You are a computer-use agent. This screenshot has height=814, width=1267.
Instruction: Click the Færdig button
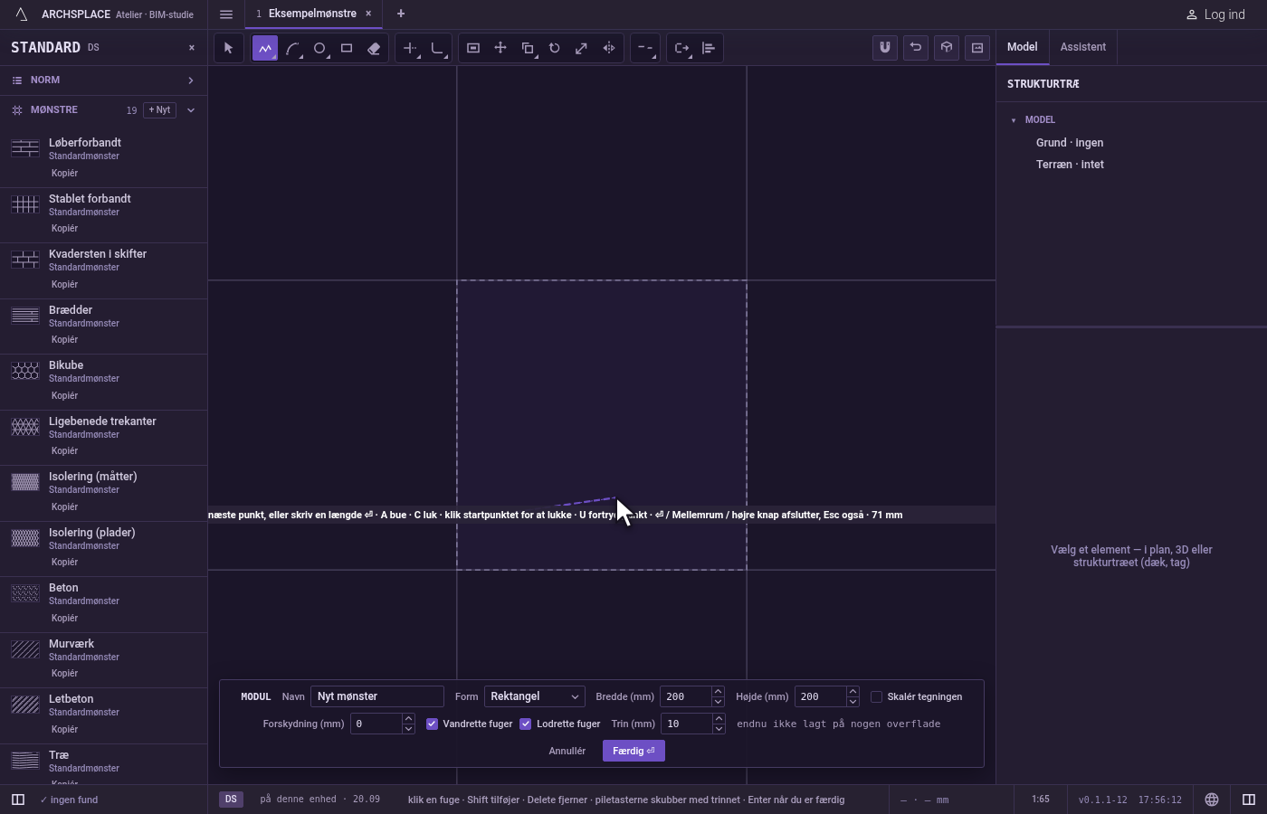pyautogui.click(x=633, y=751)
